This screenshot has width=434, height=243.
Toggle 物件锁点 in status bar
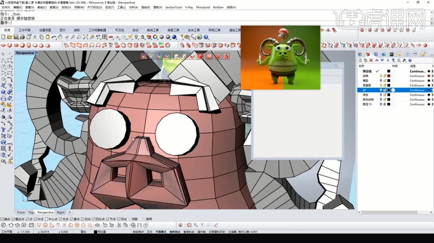click(x=174, y=232)
